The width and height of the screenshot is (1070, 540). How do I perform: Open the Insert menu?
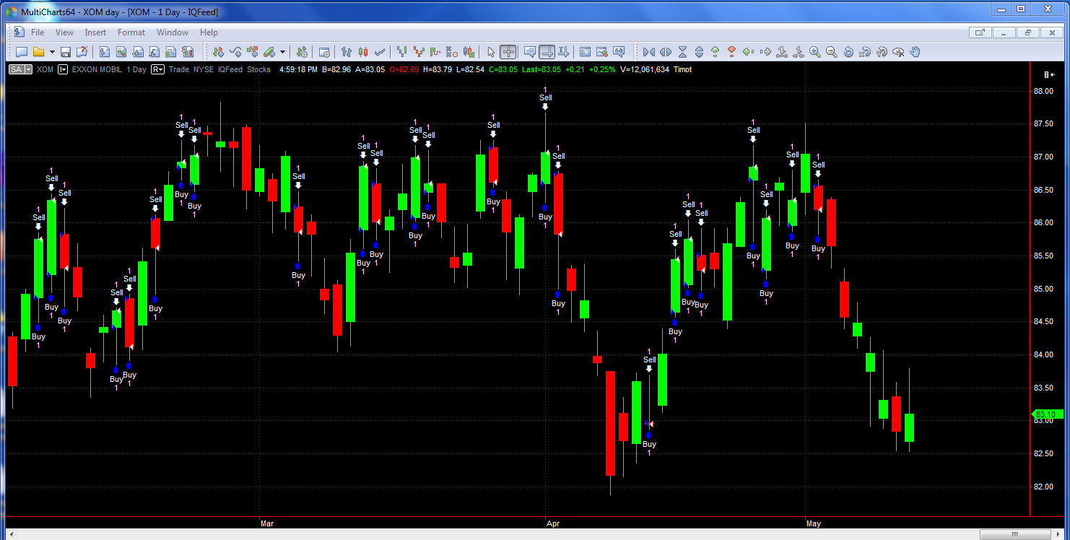pos(95,32)
